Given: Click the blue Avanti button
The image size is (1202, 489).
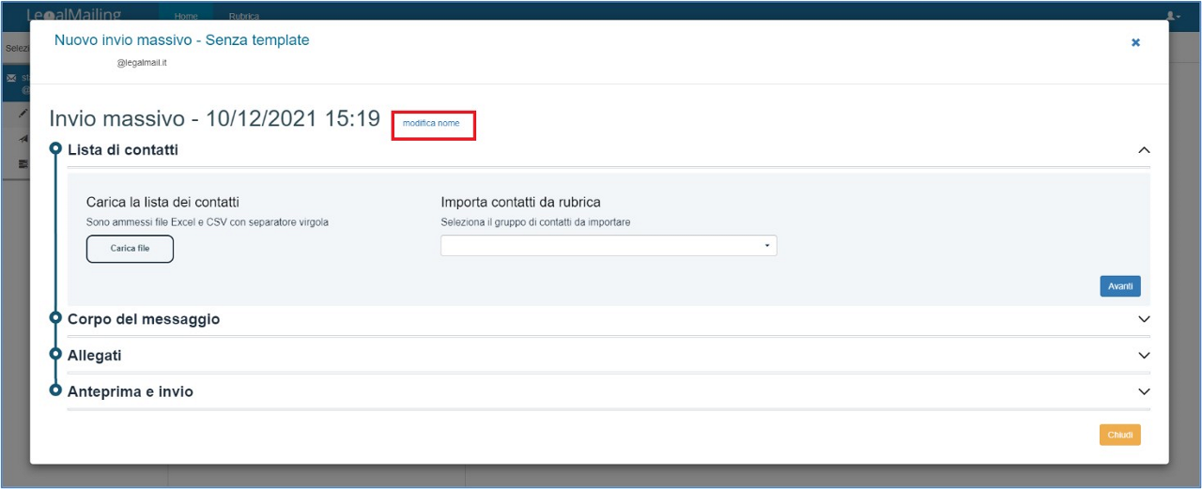Looking at the screenshot, I should 1119,286.
